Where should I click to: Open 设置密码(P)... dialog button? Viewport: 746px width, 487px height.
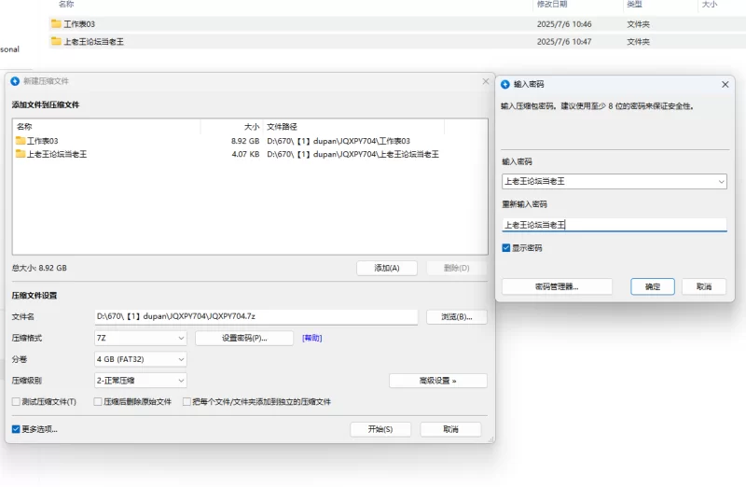tap(244, 338)
